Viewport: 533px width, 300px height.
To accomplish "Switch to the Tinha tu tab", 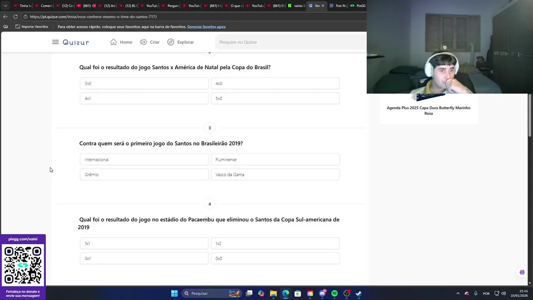I will point(22,6).
